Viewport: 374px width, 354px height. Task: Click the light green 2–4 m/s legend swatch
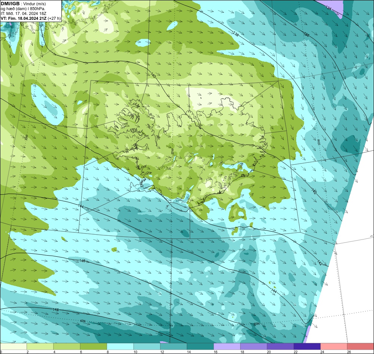tap(40, 347)
